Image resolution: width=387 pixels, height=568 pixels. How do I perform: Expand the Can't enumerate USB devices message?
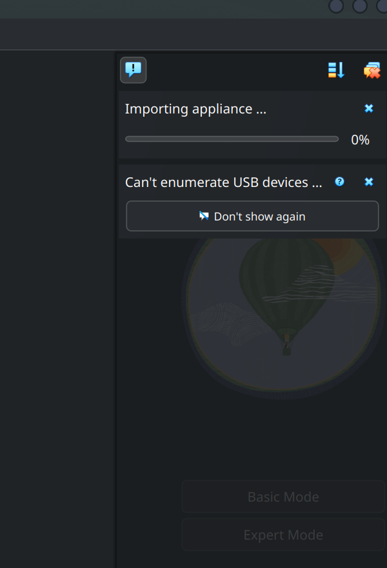223,182
